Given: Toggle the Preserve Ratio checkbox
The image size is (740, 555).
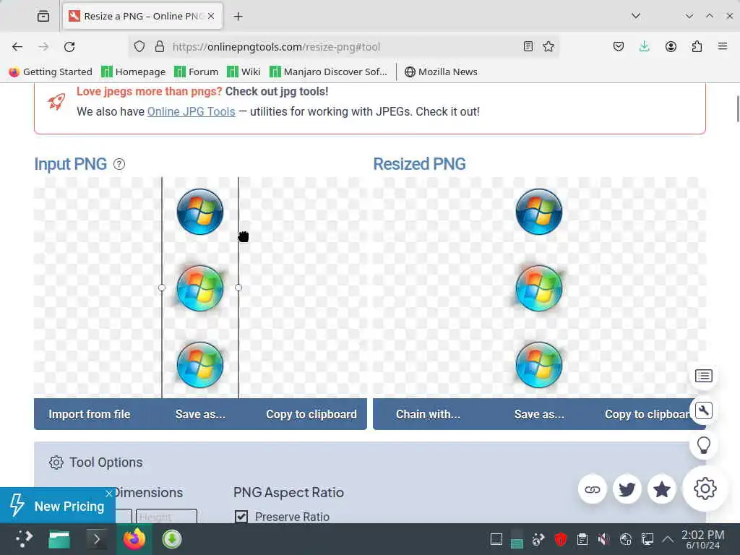Looking at the screenshot, I should [x=241, y=516].
